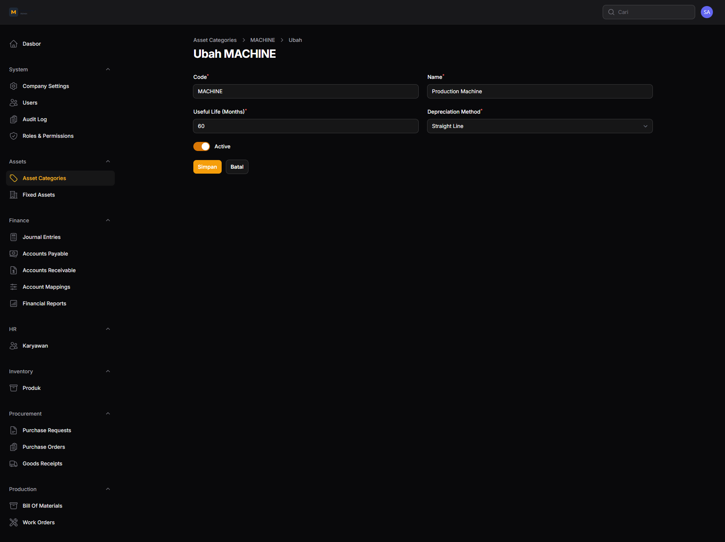Click the Accounts Payable banknote icon
The width and height of the screenshot is (725, 542).
point(14,254)
